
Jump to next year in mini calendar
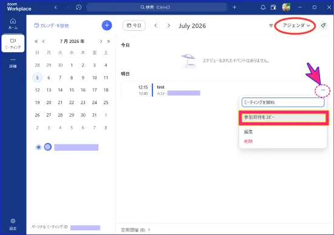point(109,41)
